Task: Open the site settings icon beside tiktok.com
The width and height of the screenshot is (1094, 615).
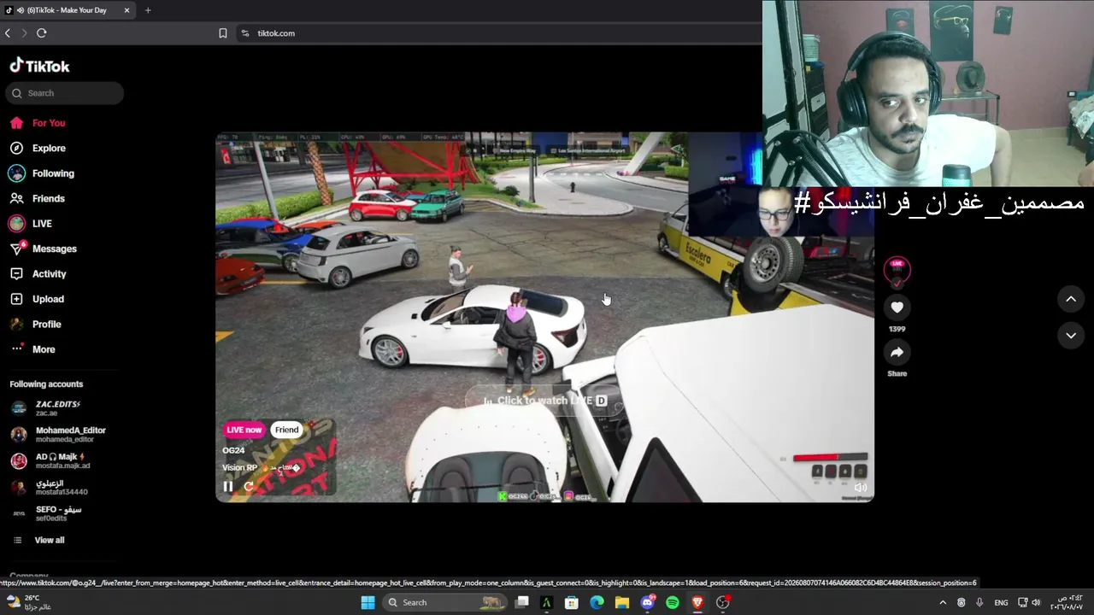Action: 245,33
